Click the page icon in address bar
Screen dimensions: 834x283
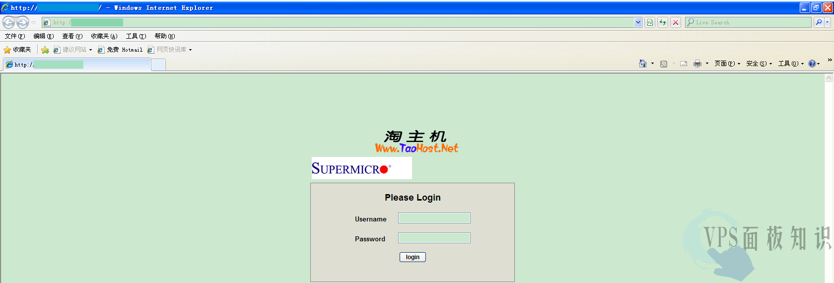coord(47,22)
